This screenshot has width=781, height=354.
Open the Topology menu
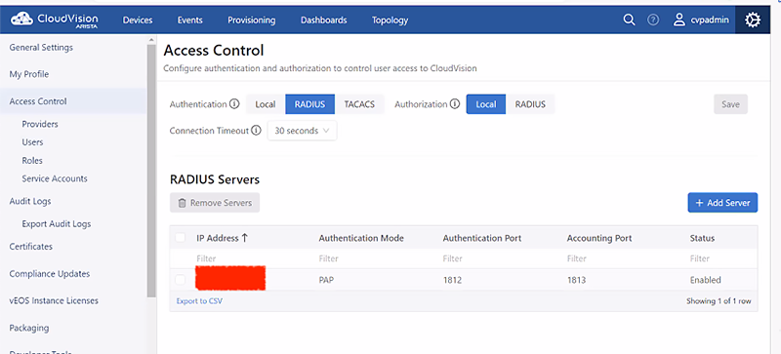390,20
